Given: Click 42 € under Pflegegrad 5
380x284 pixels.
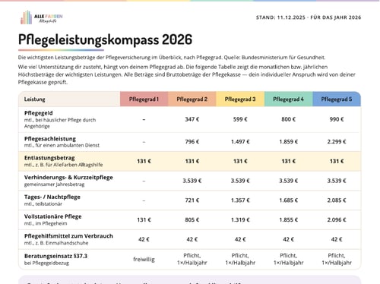Looking at the screenshot, I should [337, 239].
